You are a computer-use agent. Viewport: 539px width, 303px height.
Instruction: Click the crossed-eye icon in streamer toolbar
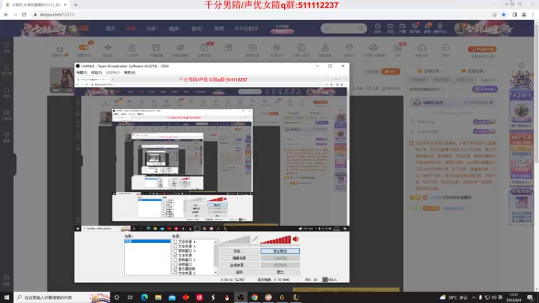click(x=180, y=48)
